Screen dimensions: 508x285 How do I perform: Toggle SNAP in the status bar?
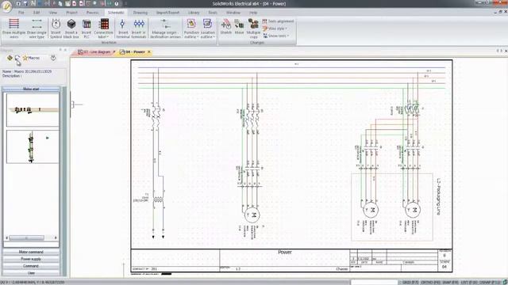pos(450,283)
